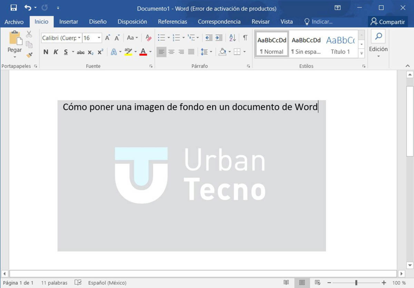Apply subscript with the X₂ icon
Image resolution: width=414 pixels, height=288 pixels.
point(90,52)
